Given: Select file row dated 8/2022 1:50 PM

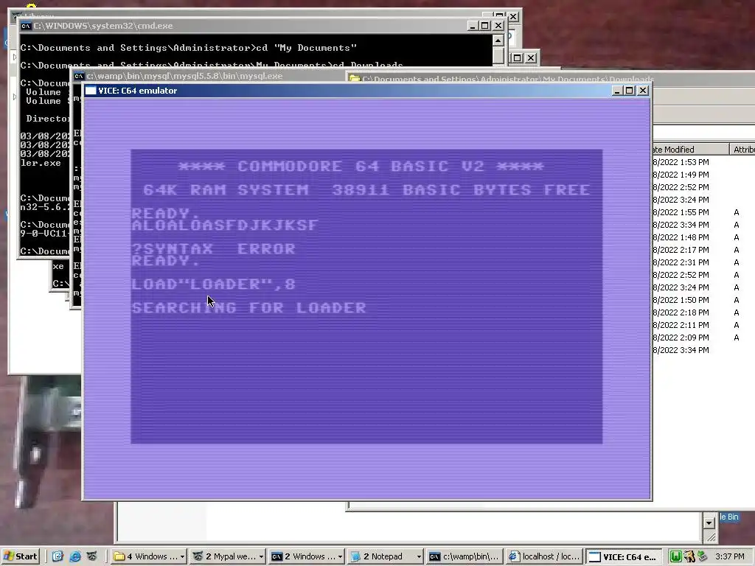Looking at the screenshot, I should tap(681, 300).
